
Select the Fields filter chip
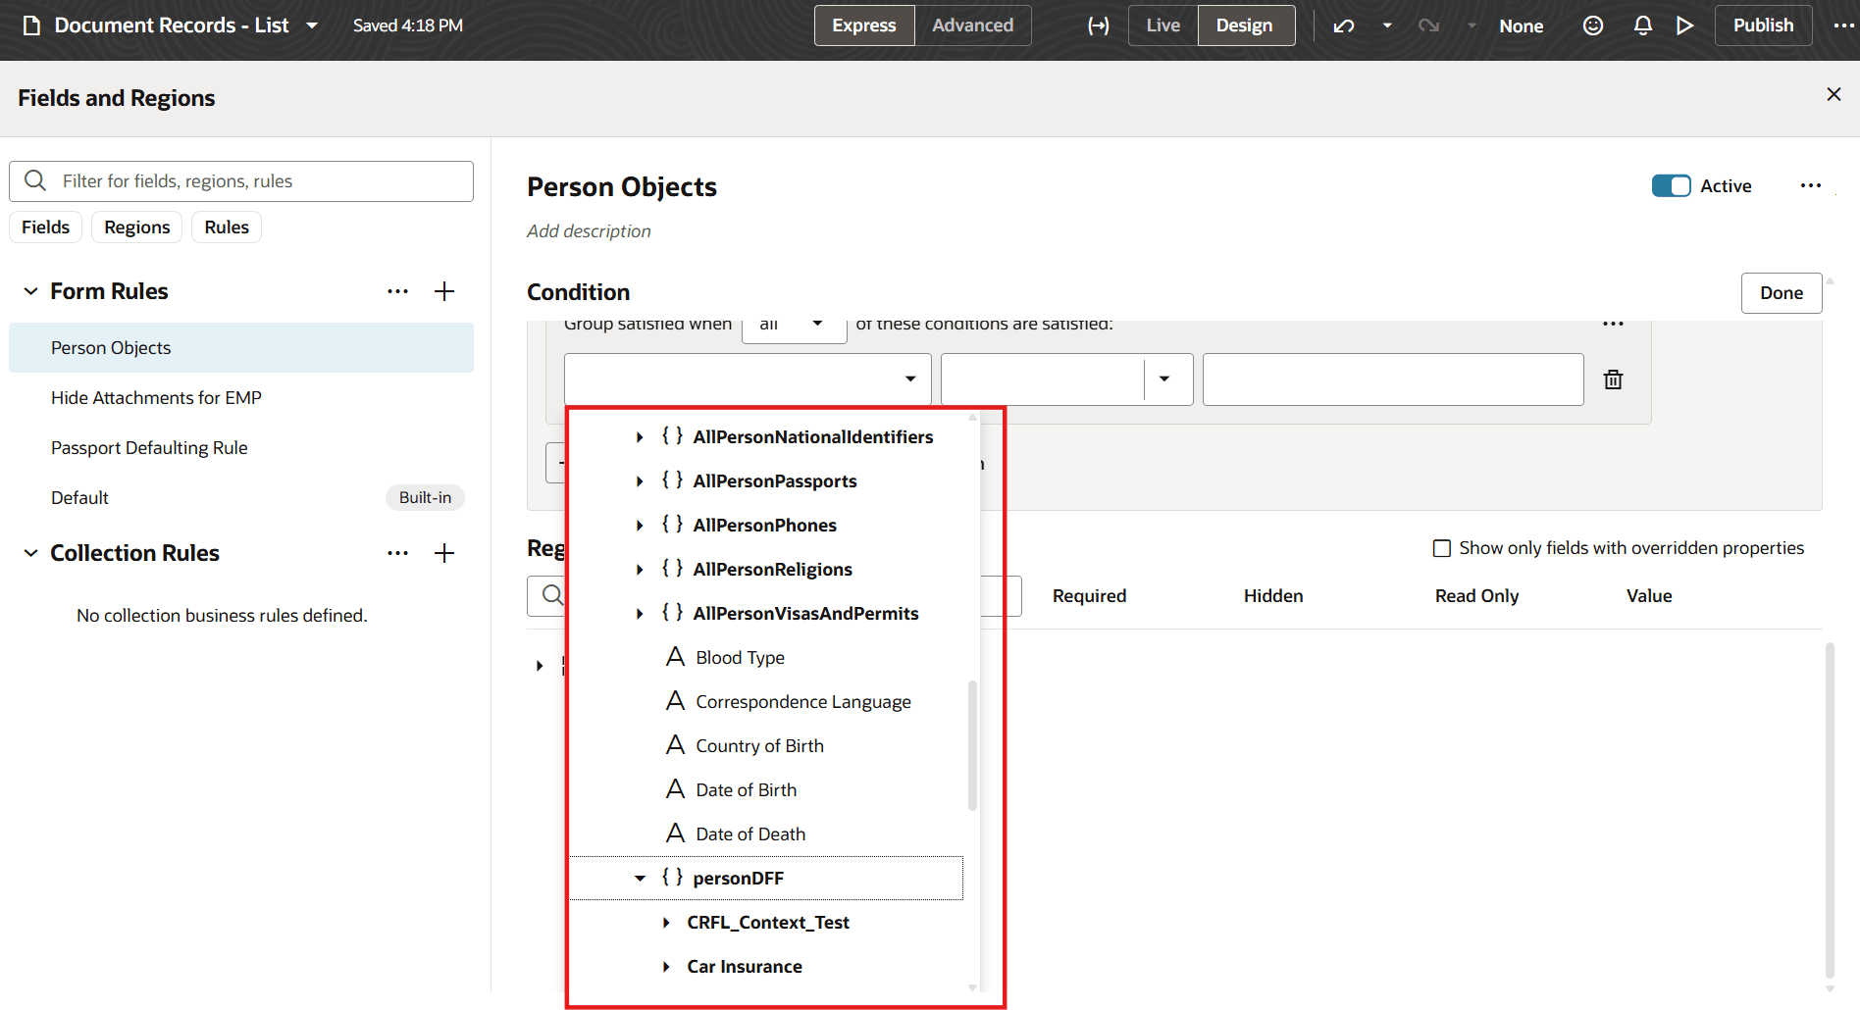(x=45, y=227)
